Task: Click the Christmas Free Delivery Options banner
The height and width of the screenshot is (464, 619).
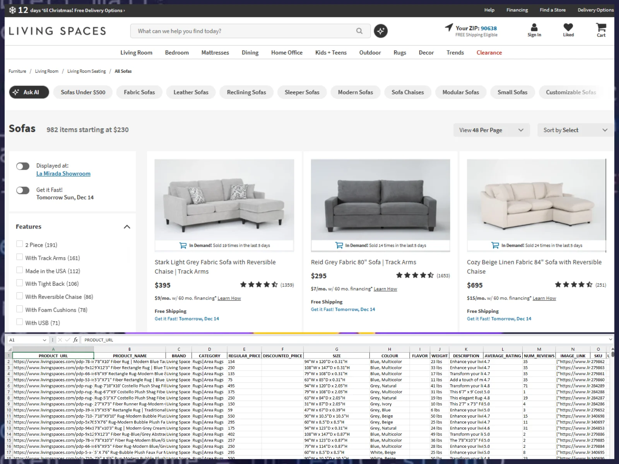Action: coord(67,10)
